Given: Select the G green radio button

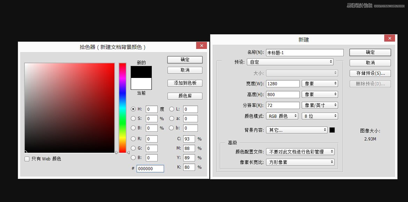Looking at the screenshot, I should pos(133,148).
